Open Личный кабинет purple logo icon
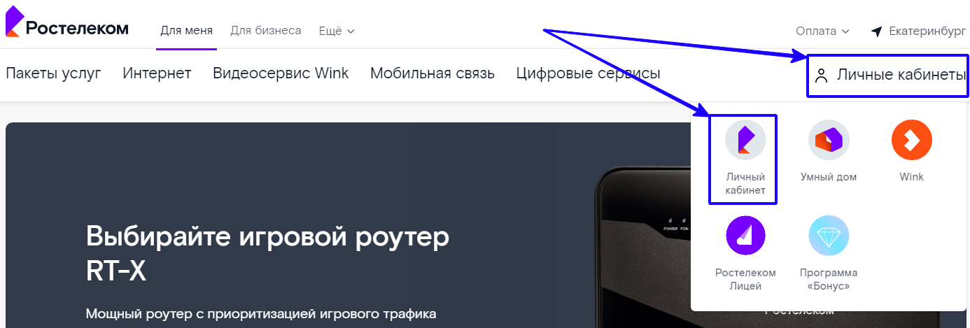The height and width of the screenshot is (328, 970). [745, 140]
